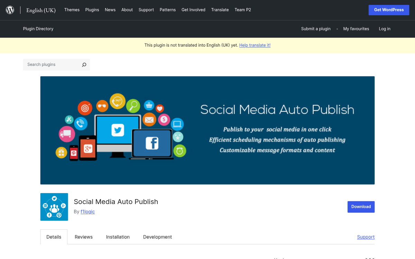Click the Get WordPress button
Image resolution: width=415 pixels, height=259 pixels.
(x=389, y=10)
